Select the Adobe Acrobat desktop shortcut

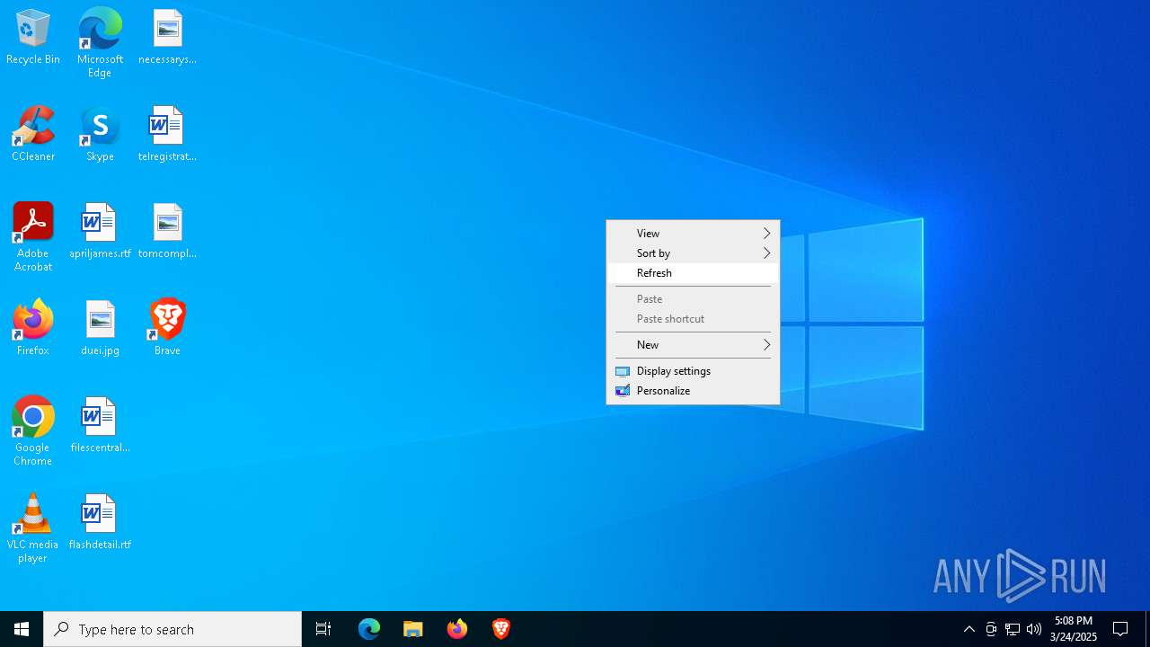(x=33, y=237)
